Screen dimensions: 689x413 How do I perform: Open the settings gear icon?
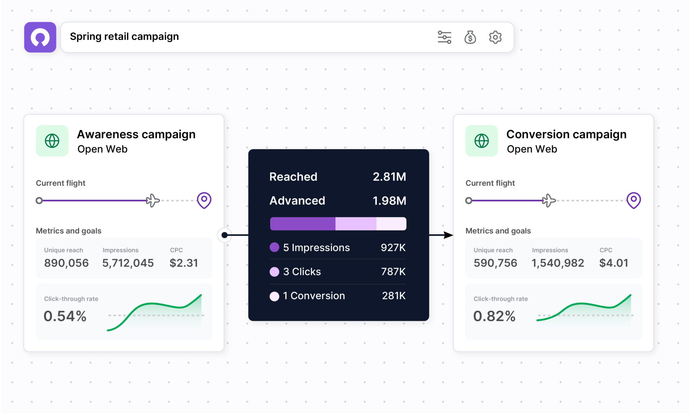pos(495,37)
